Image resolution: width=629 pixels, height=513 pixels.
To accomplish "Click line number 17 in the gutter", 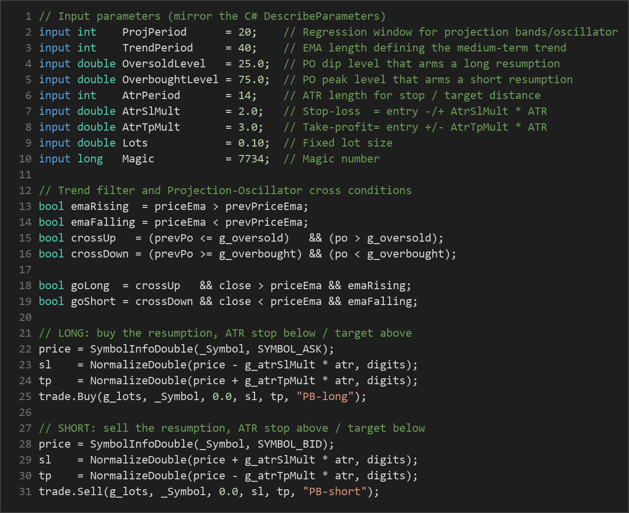I will click(x=25, y=270).
